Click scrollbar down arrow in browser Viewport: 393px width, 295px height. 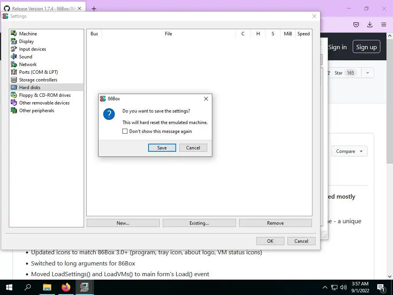tap(390, 277)
